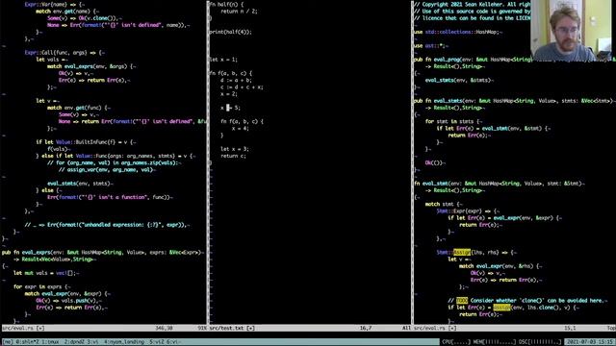Screen dimensions: 616x346
Task: Switch to tmux window 4:nyom_landing
Action: click(x=124, y=342)
